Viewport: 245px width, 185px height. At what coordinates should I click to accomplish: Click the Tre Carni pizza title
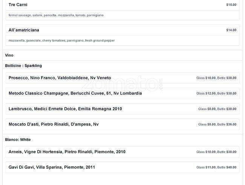click(x=18, y=5)
